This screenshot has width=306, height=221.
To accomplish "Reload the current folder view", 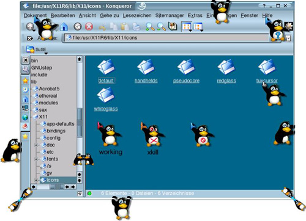I will (x=78, y=26).
